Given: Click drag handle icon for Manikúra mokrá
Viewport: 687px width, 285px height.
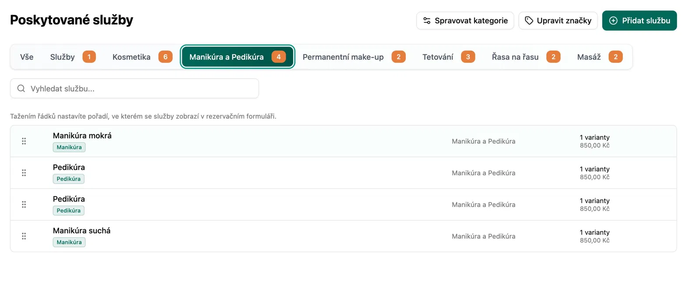Looking at the screenshot, I should (x=24, y=141).
